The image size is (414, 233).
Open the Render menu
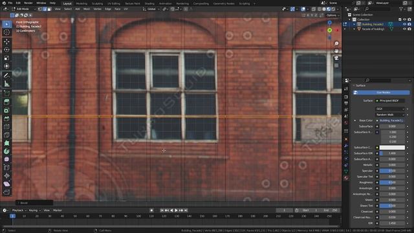pos(28,3)
